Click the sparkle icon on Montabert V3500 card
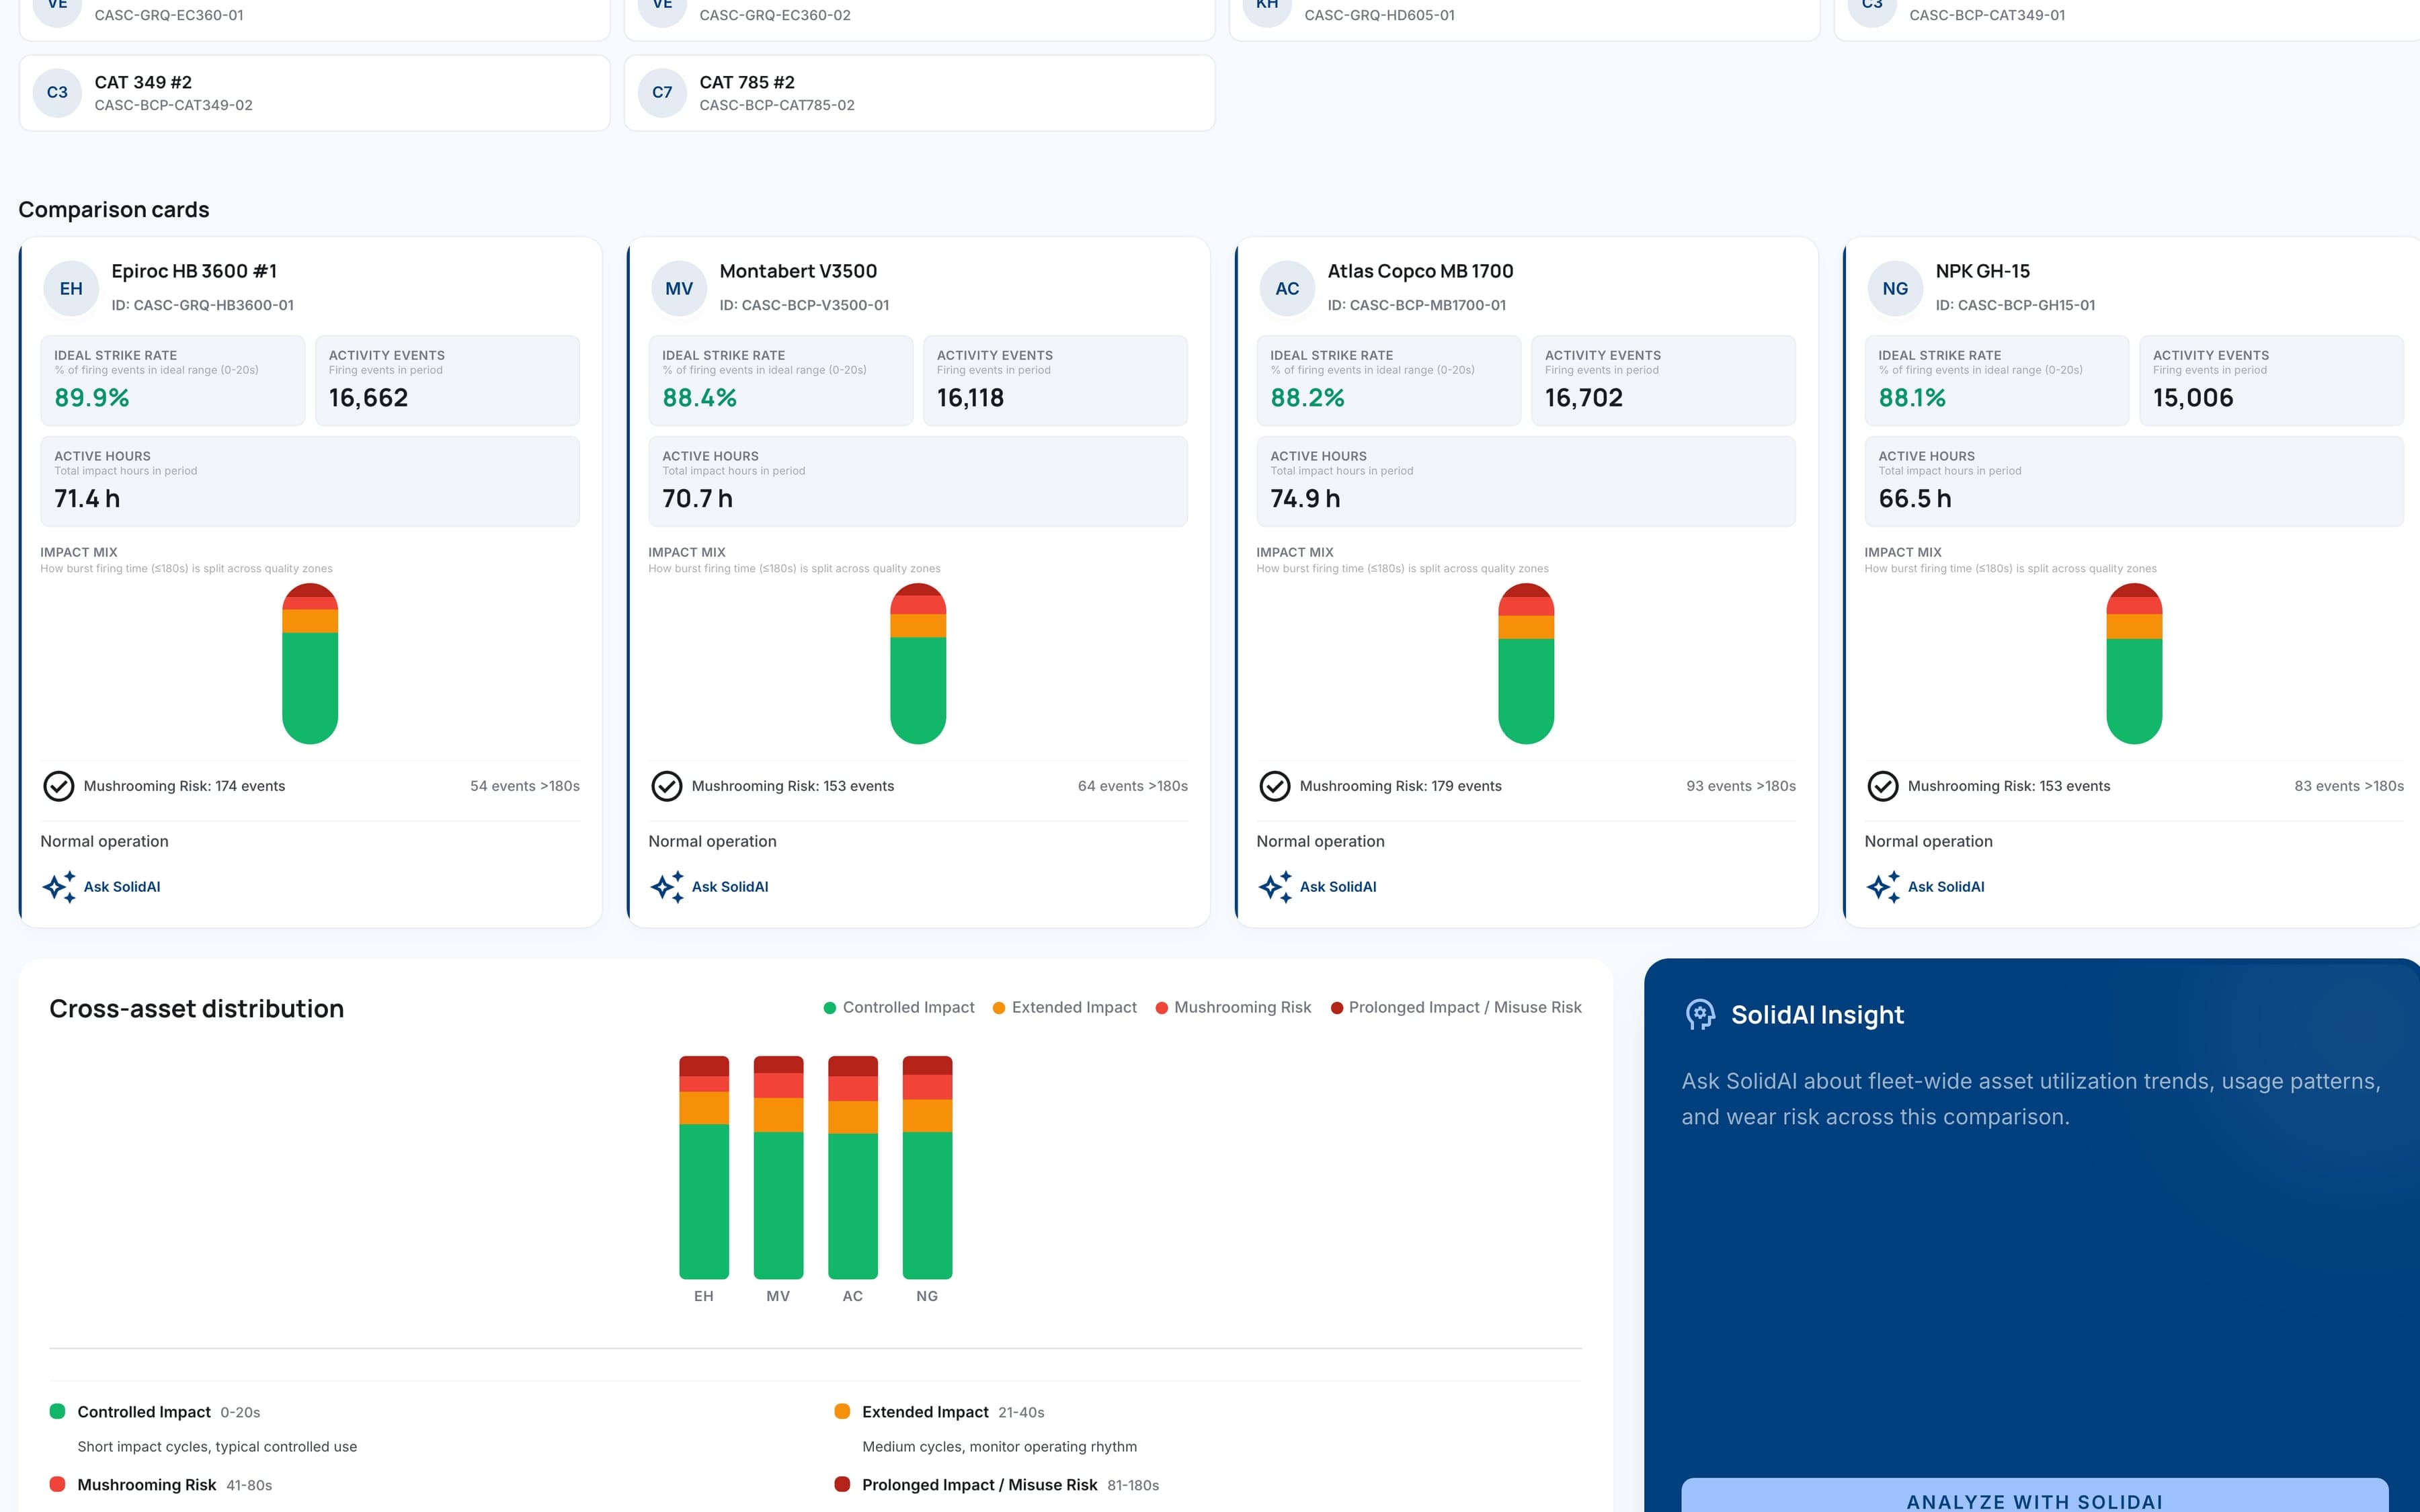This screenshot has width=2420, height=1512. point(667,887)
